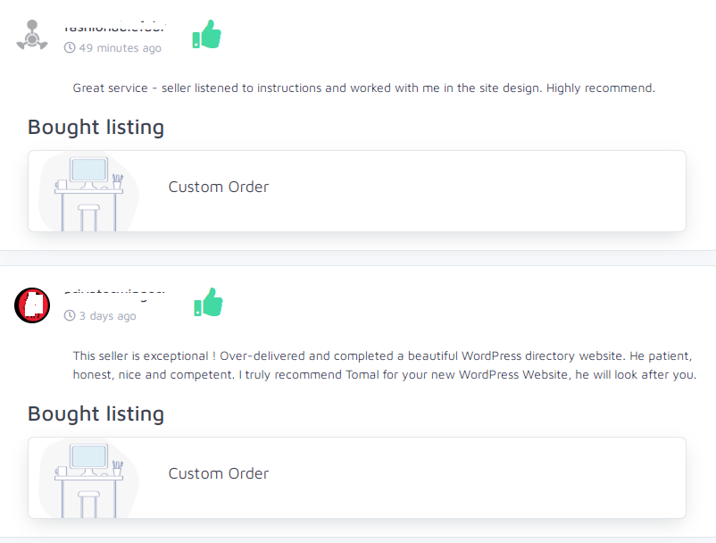Click the second "Bought listing" heading

[96, 414]
